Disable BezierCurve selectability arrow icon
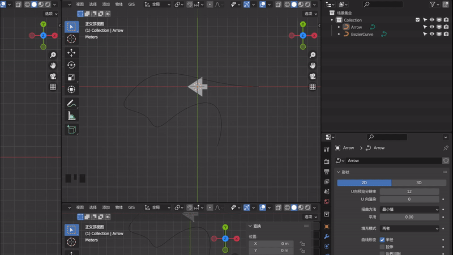This screenshot has height=255, width=453. (x=425, y=34)
